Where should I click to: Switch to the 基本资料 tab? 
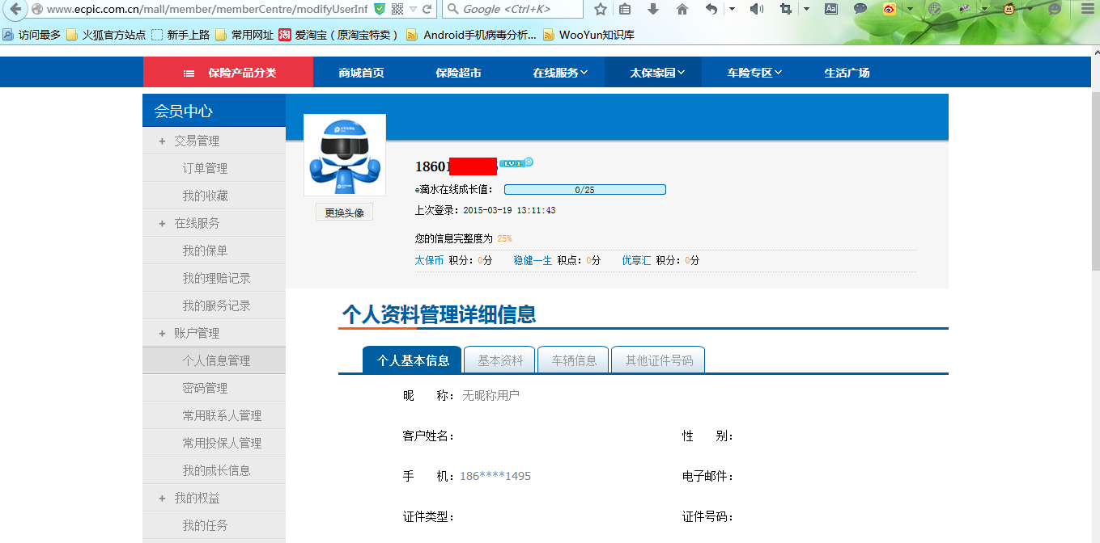500,360
